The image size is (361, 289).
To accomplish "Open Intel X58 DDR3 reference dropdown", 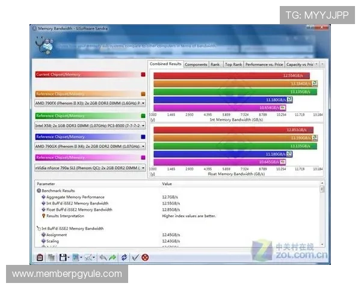I will [90, 126].
